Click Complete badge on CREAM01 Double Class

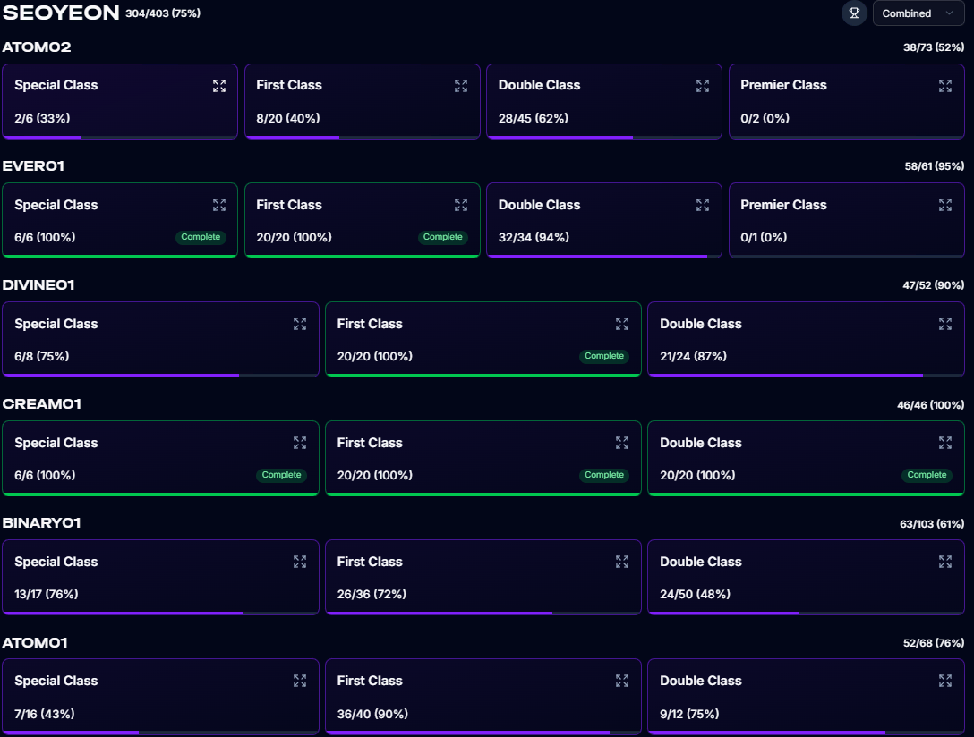[927, 475]
